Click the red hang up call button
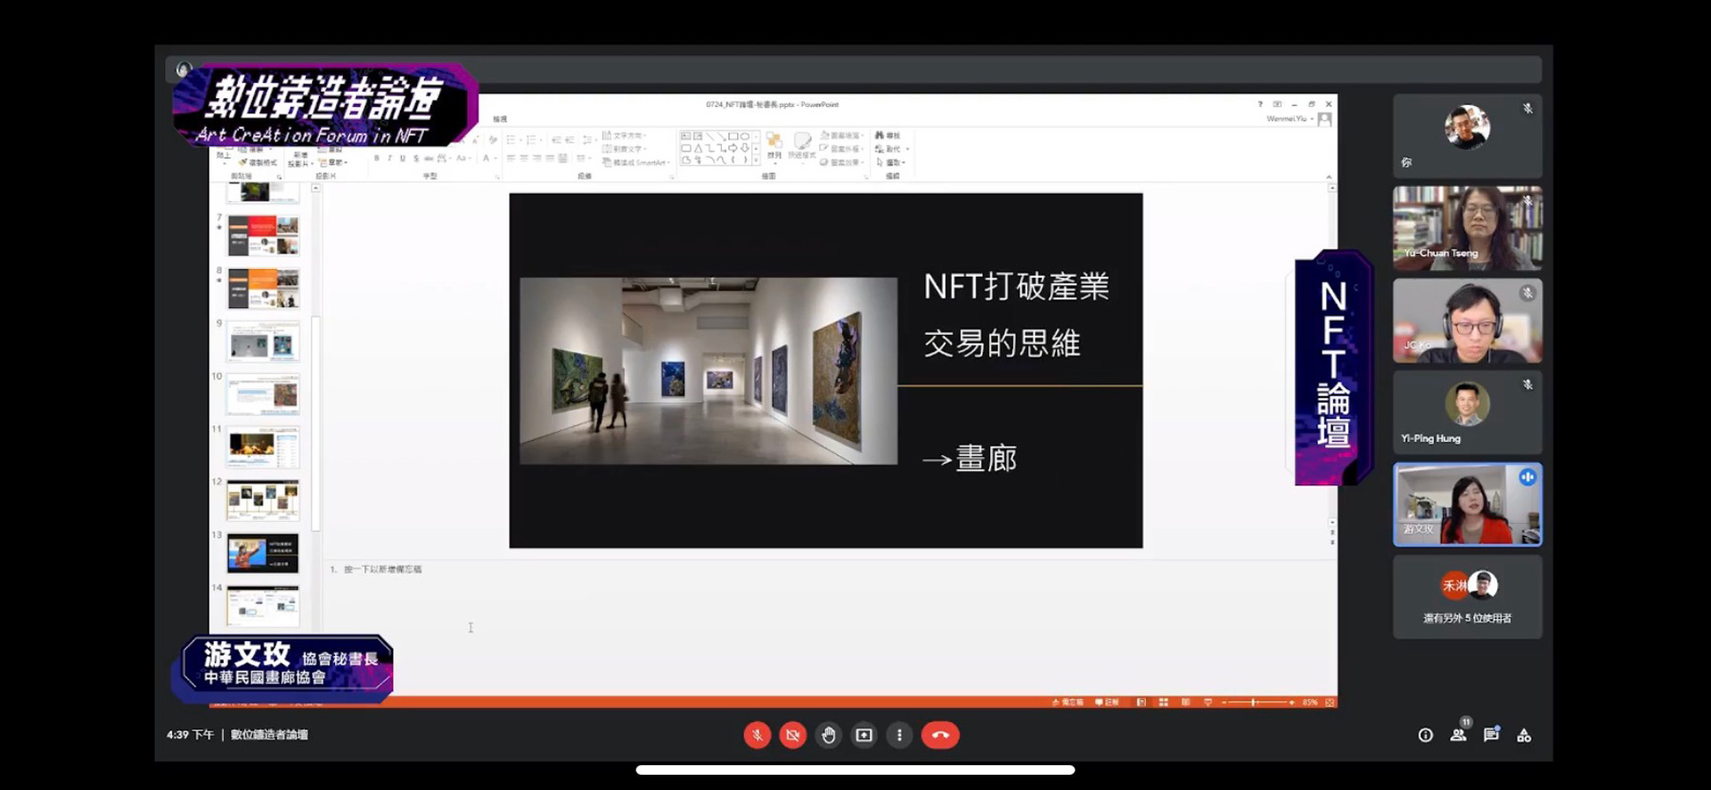Image resolution: width=1711 pixels, height=790 pixels. (x=940, y=735)
